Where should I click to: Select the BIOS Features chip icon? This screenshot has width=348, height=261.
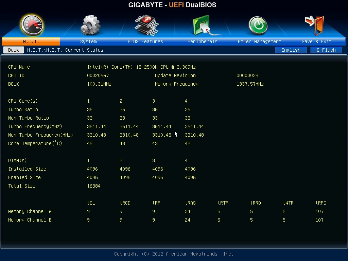point(146,25)
